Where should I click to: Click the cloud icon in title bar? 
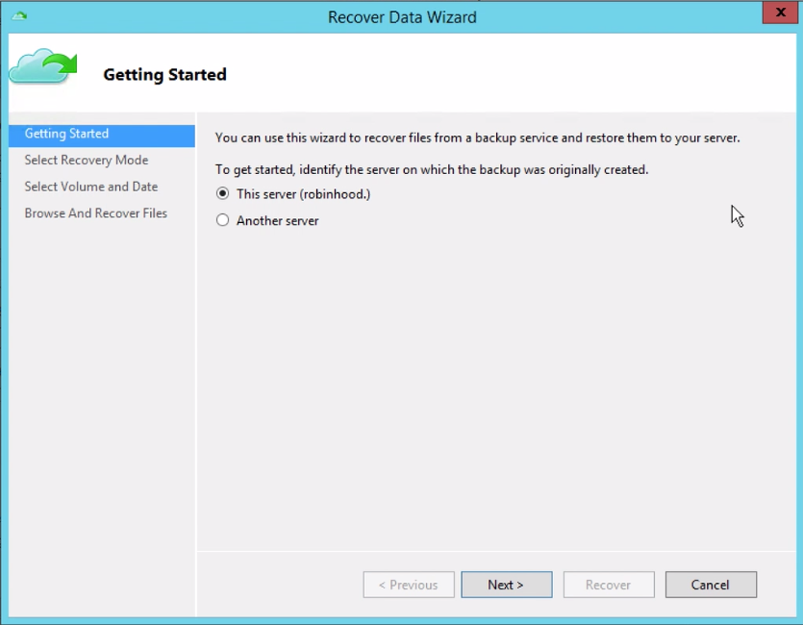pos(19,16)
